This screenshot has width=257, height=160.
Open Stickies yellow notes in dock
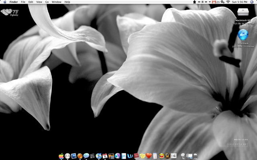tap(143, 156)
